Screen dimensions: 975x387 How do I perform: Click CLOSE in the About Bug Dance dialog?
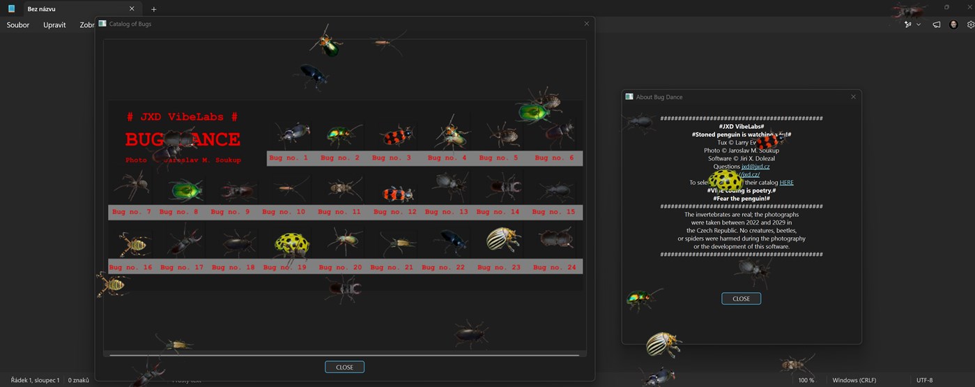(741, 298)
